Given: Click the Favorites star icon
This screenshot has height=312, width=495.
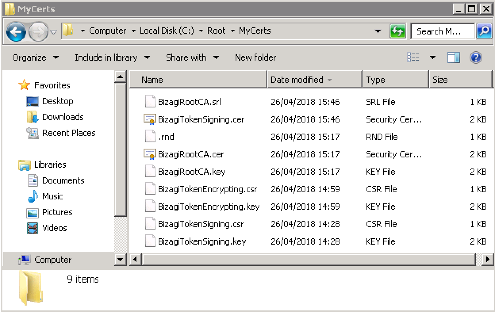Looking at the screenshot, I should 25,85.
